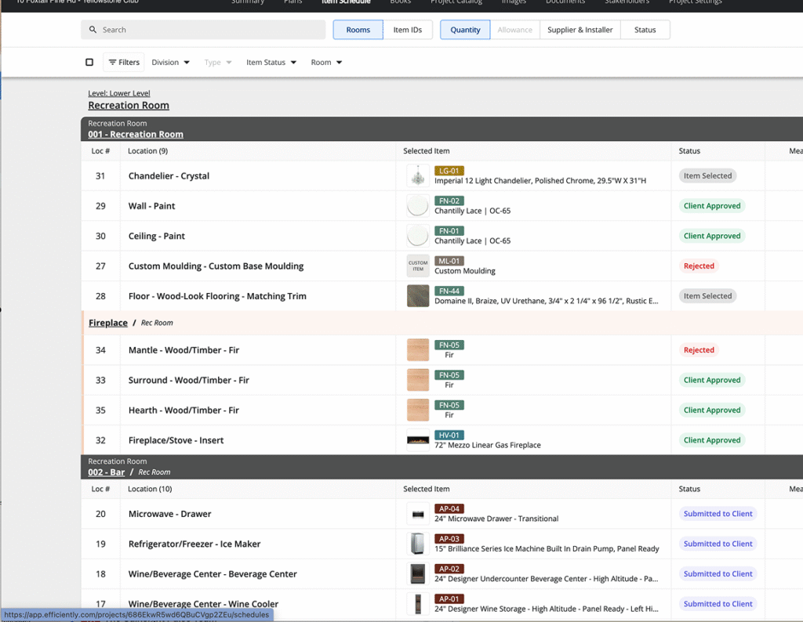Tick the select-all checkbox beside Filters
Screen dimensions: 803x622
pyautogui.click(x=89, y=63)
